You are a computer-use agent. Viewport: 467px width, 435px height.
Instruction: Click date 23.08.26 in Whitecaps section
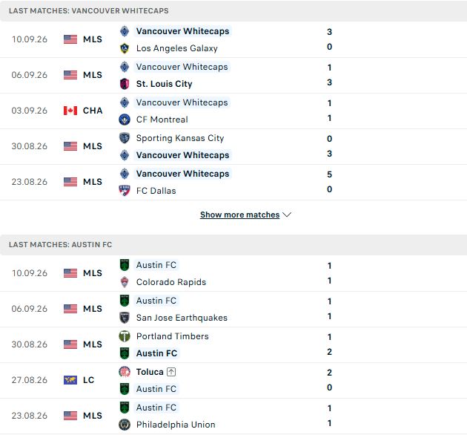30,182
